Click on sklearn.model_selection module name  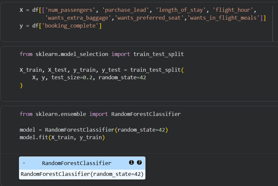coord(72,54)
